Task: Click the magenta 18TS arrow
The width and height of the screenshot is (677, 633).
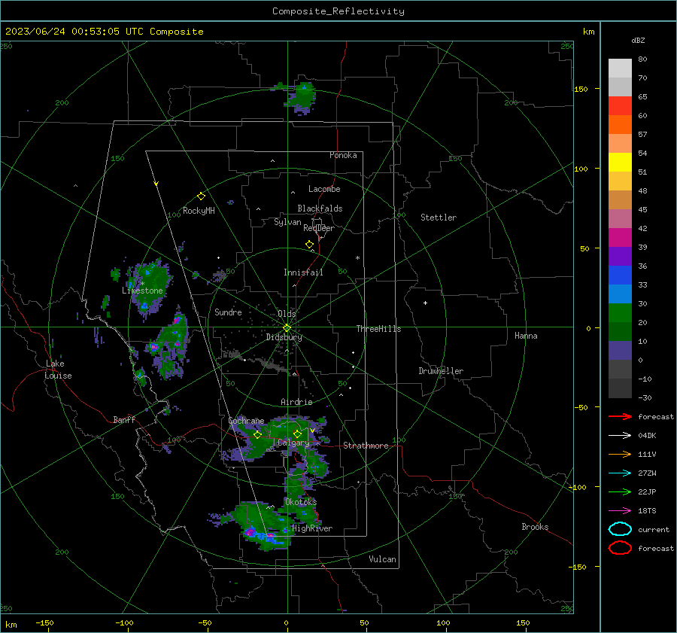Action: click(620, 511)
